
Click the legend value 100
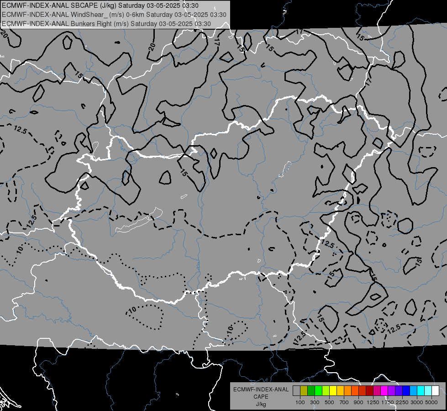300,402
